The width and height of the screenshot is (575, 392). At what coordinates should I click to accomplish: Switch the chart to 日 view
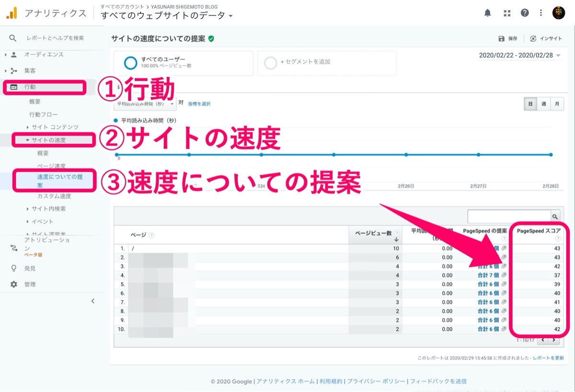530,104
